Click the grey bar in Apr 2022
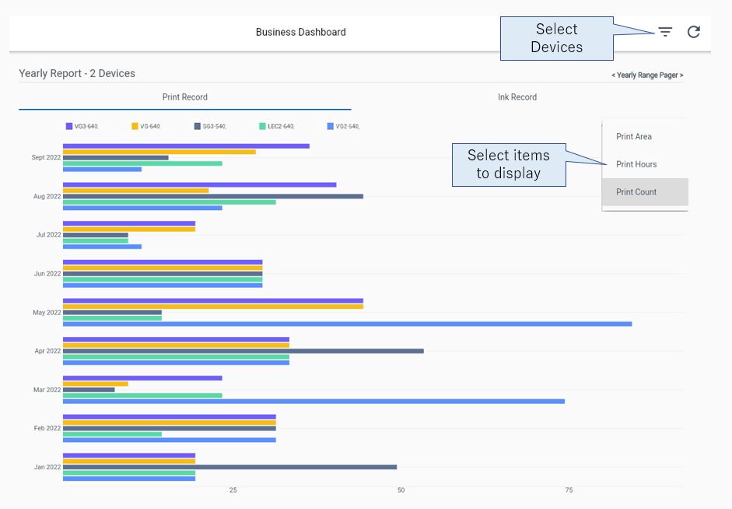732x509 pixels. click(x=243, y=351)
